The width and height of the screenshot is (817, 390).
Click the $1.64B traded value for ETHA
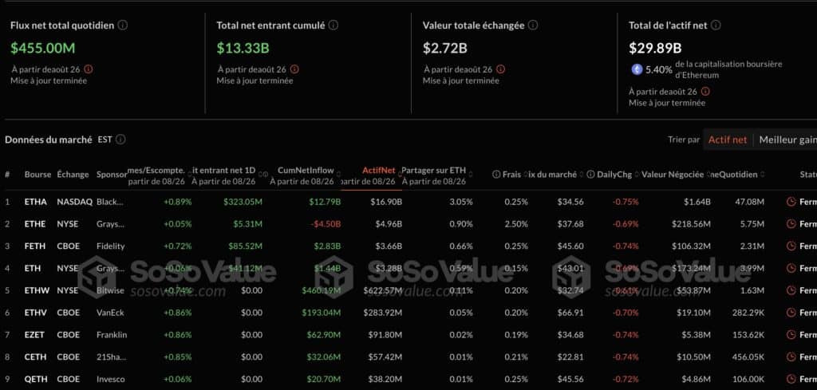697,202
